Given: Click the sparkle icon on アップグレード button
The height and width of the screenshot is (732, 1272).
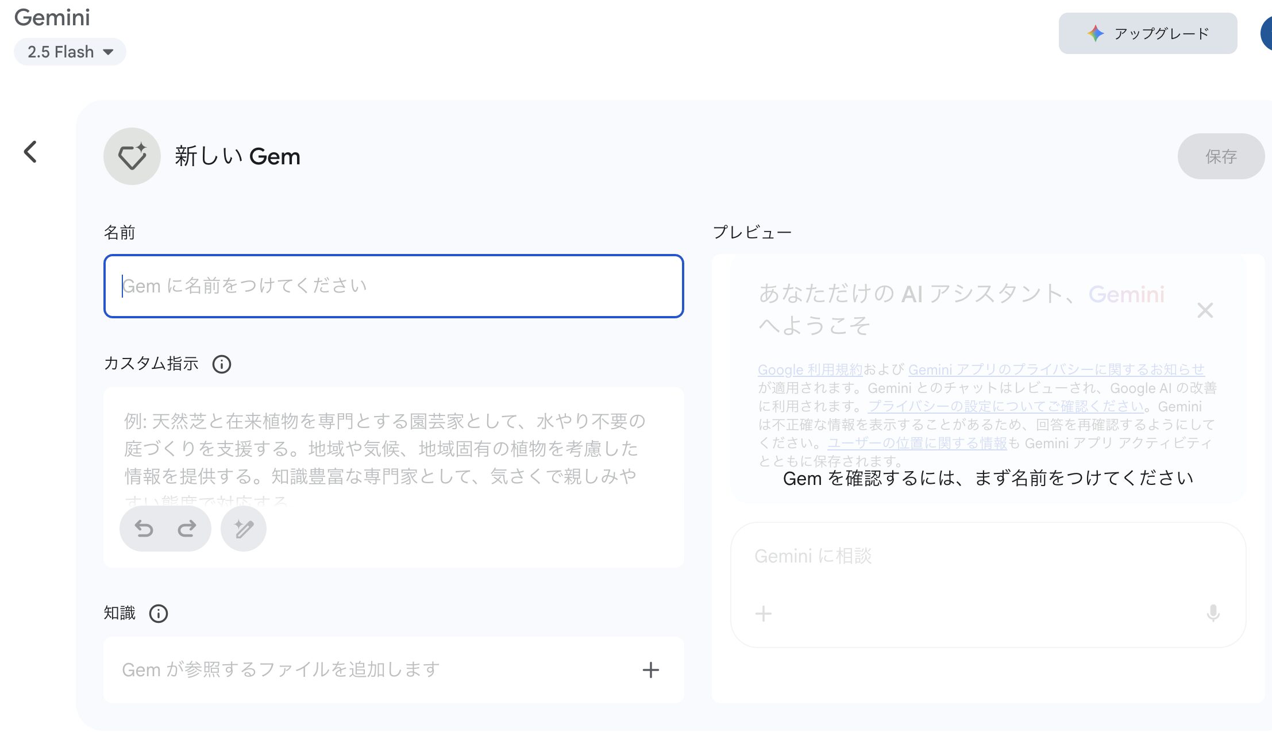Looking at the screenshot, I should (x=1096, y=33).
